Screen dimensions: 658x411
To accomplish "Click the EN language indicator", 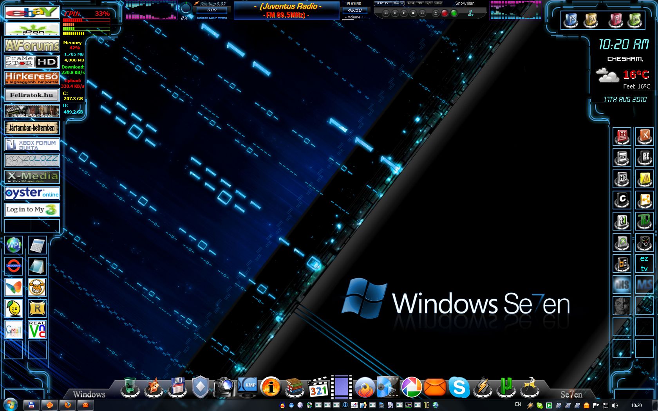I will [518, 405].
